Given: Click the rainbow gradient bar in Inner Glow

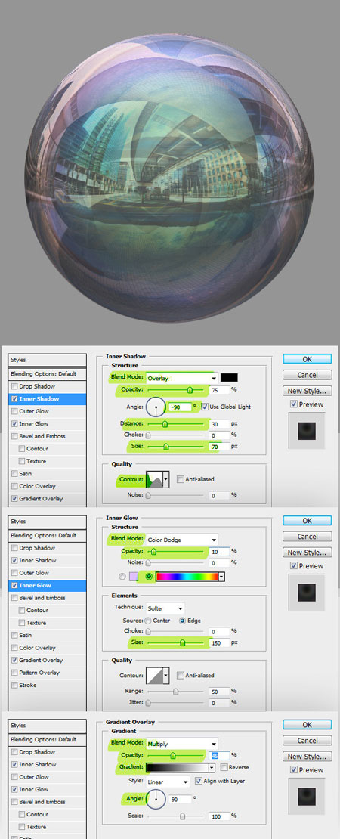Looking at the screenshot, I should coord(187,577).
